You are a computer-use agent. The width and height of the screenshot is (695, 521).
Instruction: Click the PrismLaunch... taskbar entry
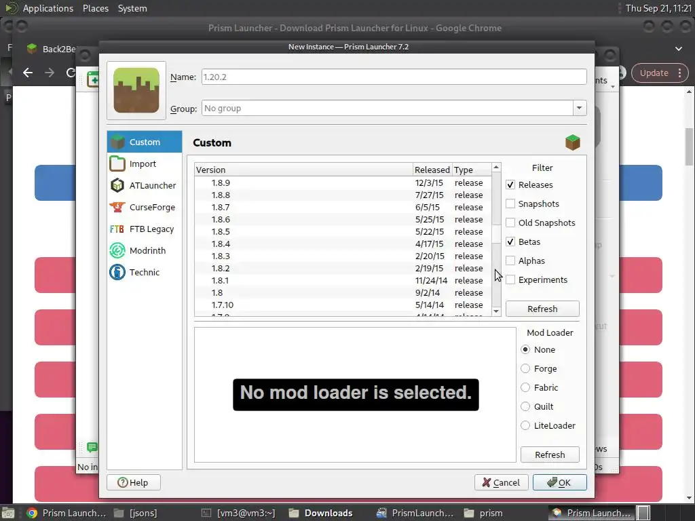click(x=415, y=513)
